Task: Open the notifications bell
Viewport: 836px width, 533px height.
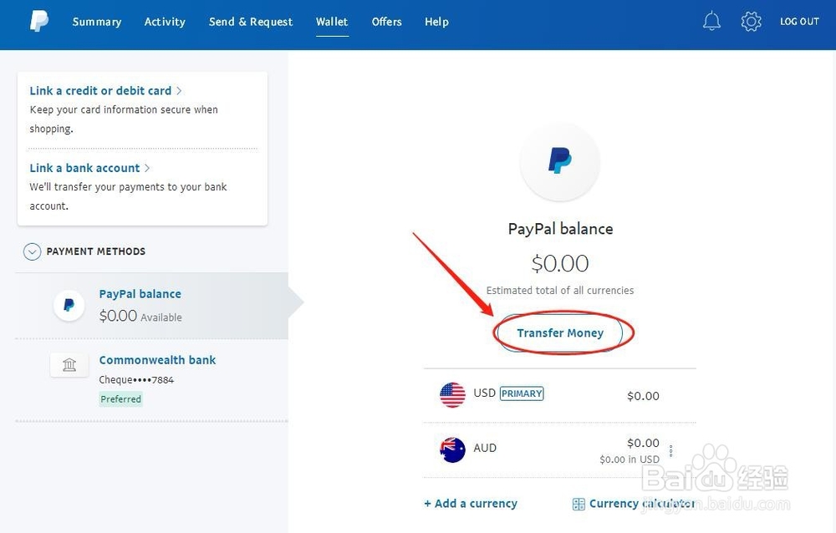Action: [x=711, y=22]
